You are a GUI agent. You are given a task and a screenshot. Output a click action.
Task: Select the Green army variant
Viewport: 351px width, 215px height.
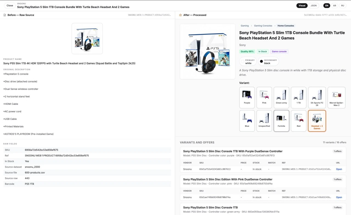[281, 98]
